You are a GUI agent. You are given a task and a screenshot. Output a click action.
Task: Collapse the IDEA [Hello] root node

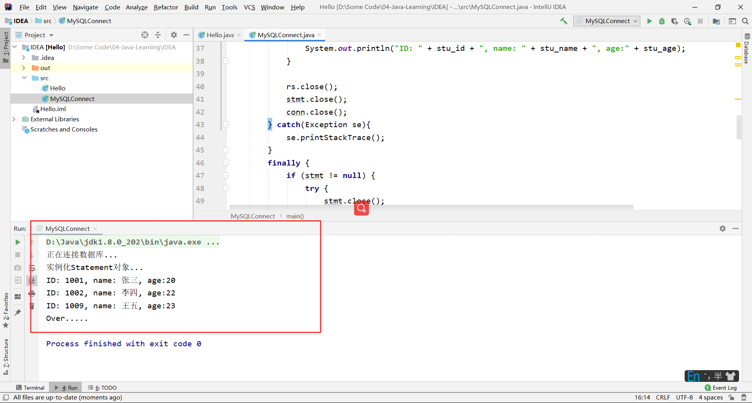(x=14, y=47)
